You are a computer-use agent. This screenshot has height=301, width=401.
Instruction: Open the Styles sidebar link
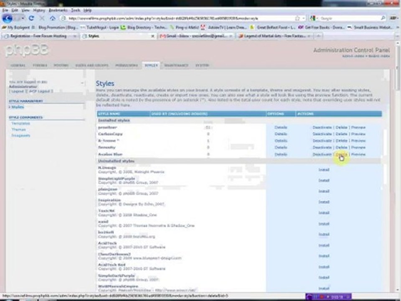click(18, 107)
